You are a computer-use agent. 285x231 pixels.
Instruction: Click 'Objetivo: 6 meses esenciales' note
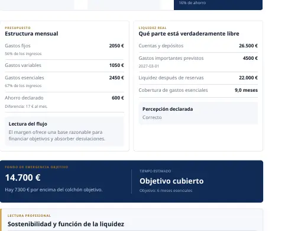point(166,191)
